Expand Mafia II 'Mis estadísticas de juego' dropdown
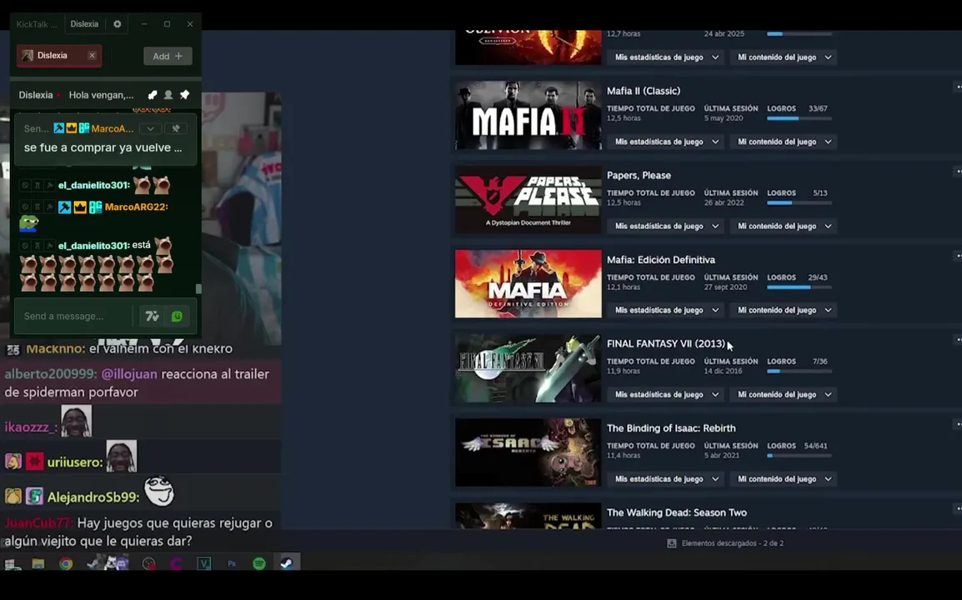Image resolution: width=962 pixels, height=600 pixels. pos(666,142)
